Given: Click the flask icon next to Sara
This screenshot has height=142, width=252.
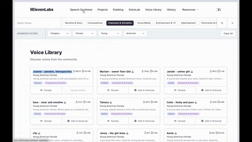Looking at the screenshot, I should tap(65, 102).
